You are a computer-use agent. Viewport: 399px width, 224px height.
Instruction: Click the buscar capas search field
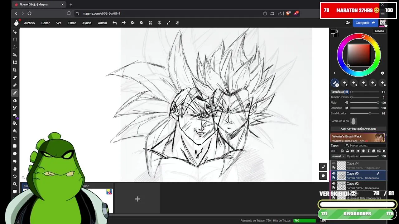point(365,146)
